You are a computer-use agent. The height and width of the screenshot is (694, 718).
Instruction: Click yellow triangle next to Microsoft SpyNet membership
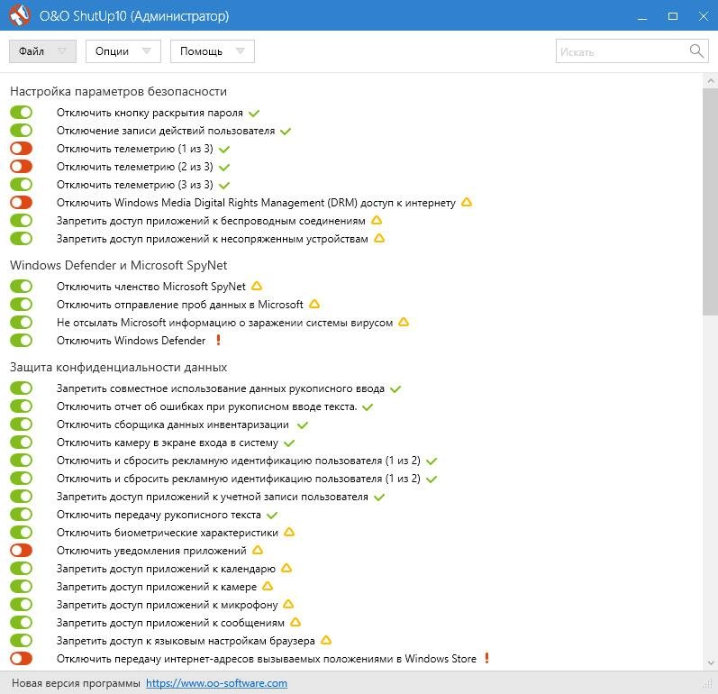pos(257,286)
